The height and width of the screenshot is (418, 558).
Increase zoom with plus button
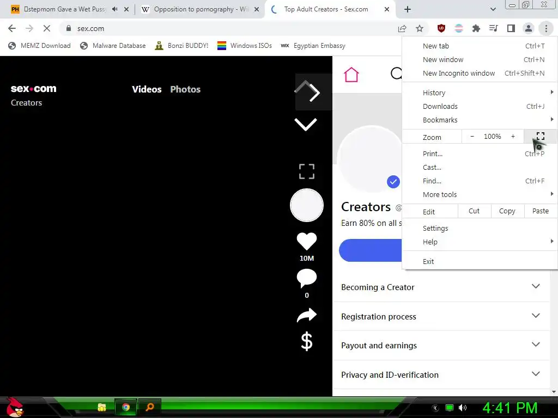[513, 136]
